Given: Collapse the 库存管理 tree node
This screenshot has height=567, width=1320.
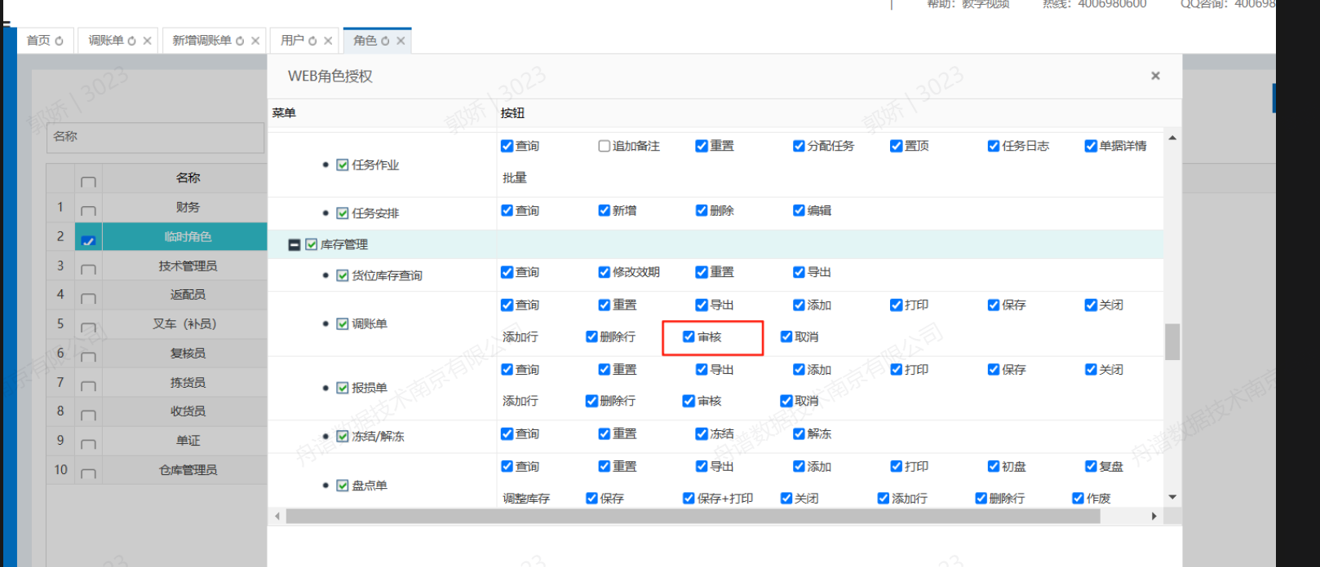Looking at the screenshot, I should tap(295, 244).
